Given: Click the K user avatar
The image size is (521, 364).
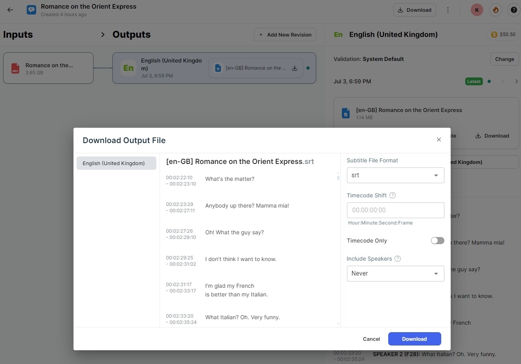Looking at the screenshot, I should coord(477,10).
